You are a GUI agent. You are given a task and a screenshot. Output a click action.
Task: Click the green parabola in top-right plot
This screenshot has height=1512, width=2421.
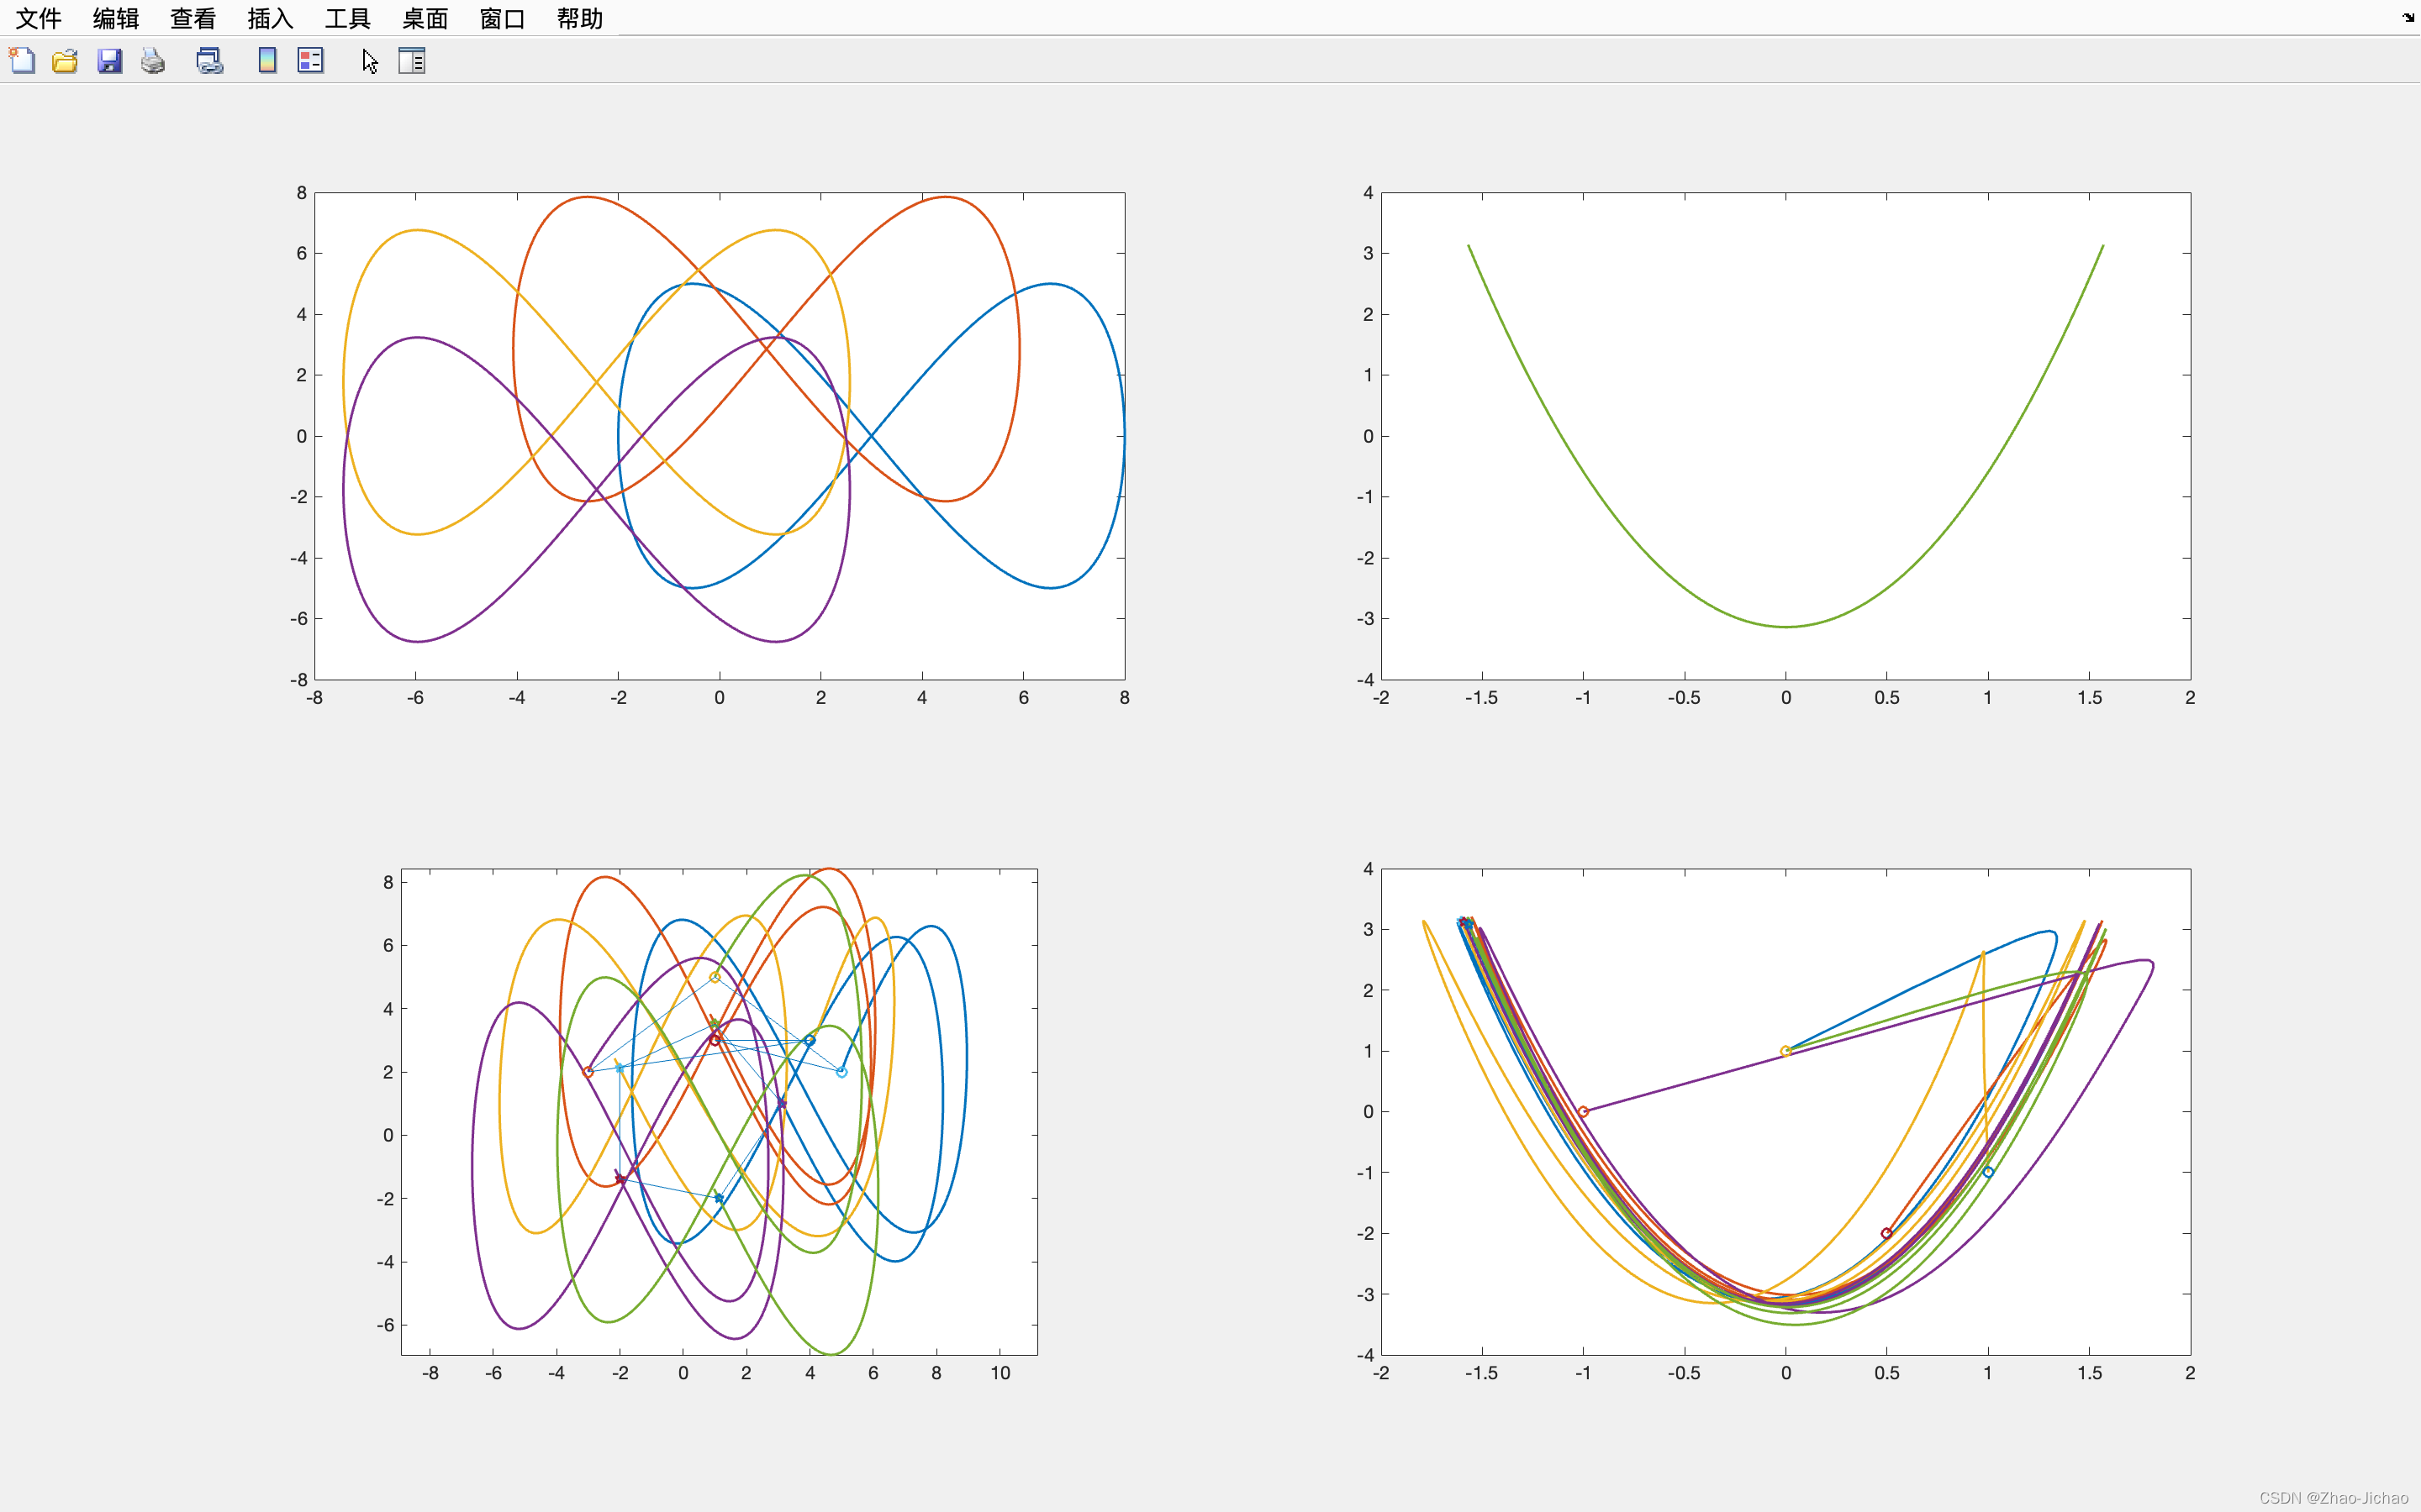[1785, 627]
